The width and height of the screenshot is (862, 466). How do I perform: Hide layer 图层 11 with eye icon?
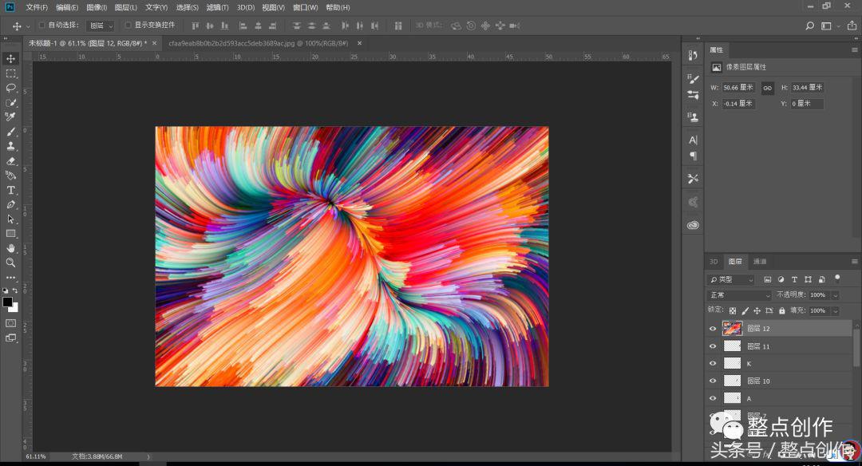(x=713, y=346)
